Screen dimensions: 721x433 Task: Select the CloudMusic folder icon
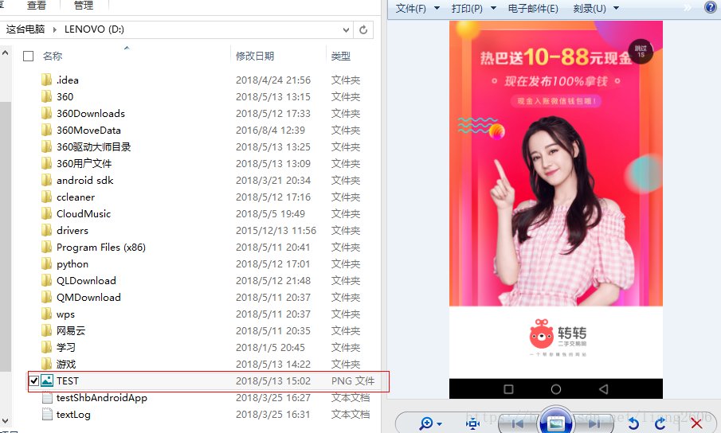46,213
